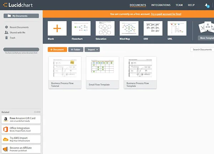This screenshot has height=154, width=214.
Task: Open Recent Documents
Action: point(19,27)
